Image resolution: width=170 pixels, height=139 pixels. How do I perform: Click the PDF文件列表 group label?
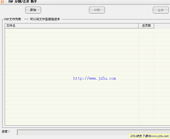[13, 19]
